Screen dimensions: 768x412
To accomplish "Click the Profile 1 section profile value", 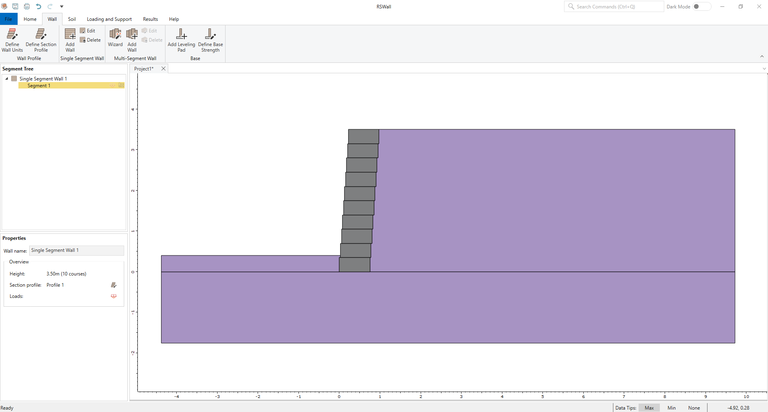I will [55, 285].
